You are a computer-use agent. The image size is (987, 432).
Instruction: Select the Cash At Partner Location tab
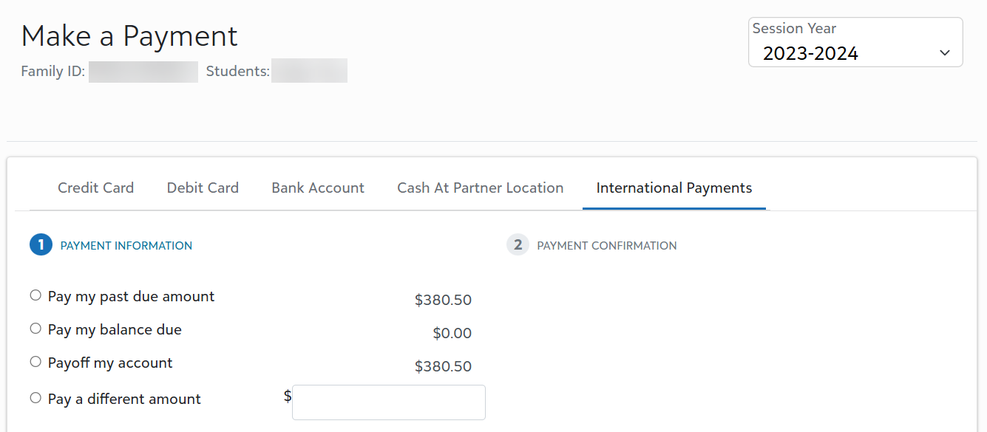point(480,188)
